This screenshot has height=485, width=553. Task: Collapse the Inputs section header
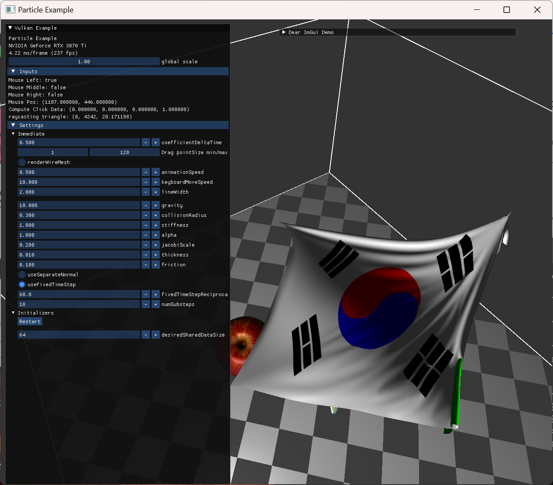pyautogui.click(x=118, y=71)
